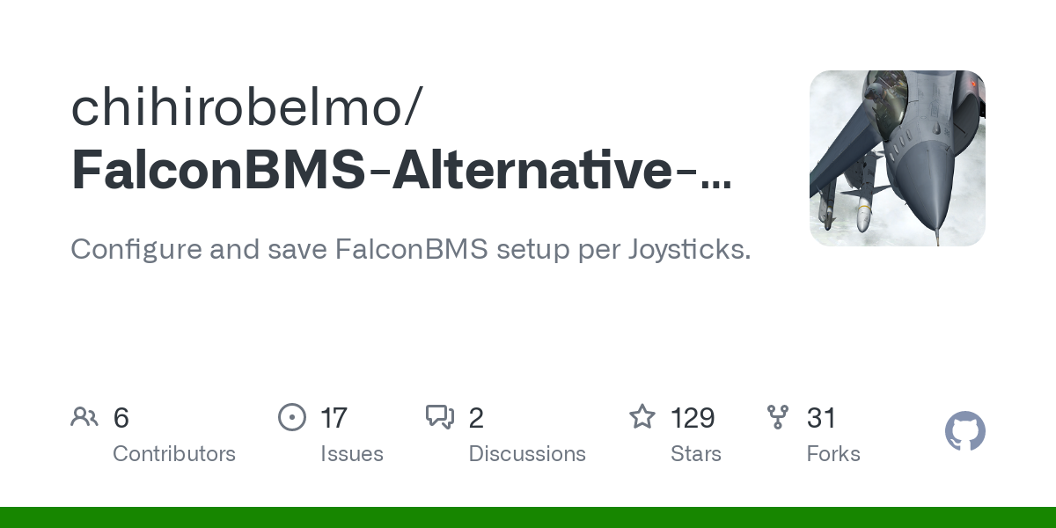Click the Contributors label
1056x528 pixels.
174,454
